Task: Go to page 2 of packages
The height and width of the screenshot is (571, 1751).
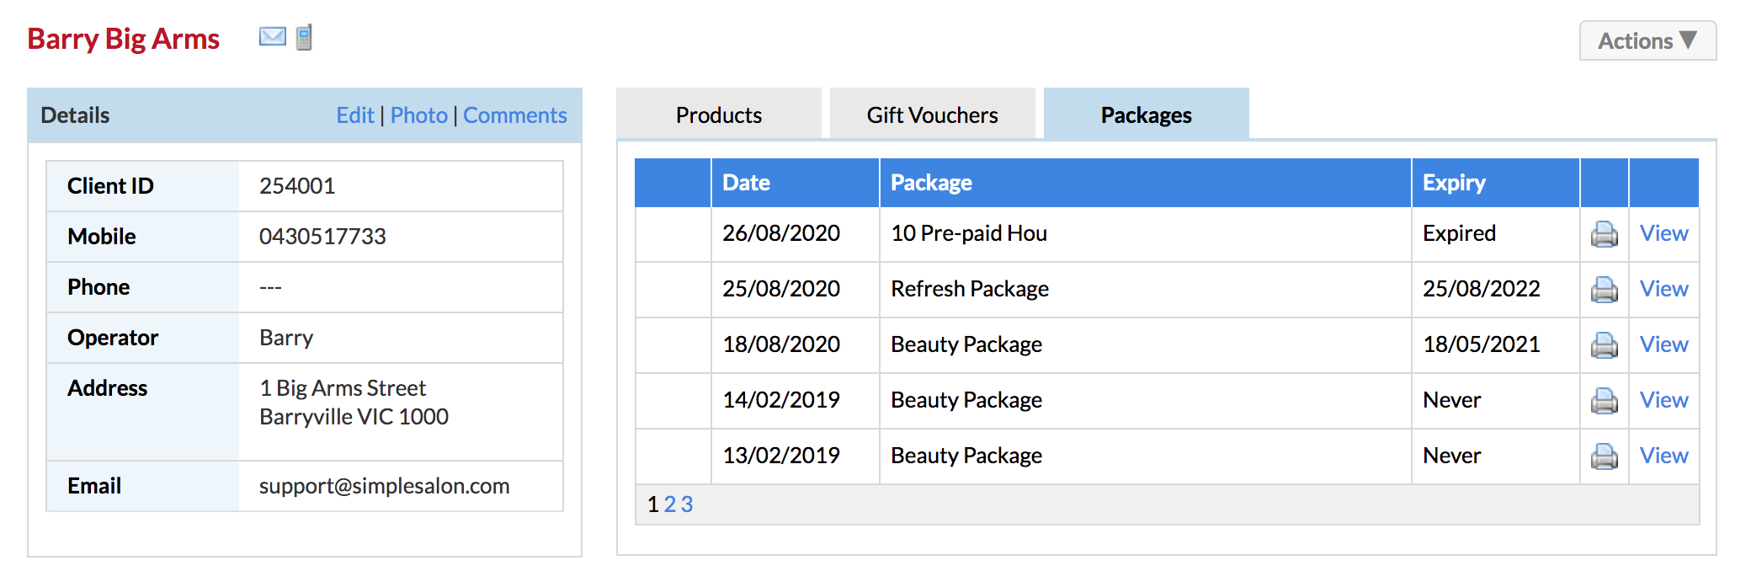Action: [670, 504]
